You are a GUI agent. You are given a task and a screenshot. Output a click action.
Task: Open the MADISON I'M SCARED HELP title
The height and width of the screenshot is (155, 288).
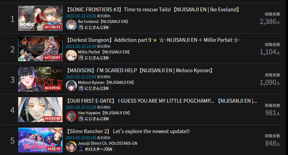pyautogui.click(x=140, y=70)
